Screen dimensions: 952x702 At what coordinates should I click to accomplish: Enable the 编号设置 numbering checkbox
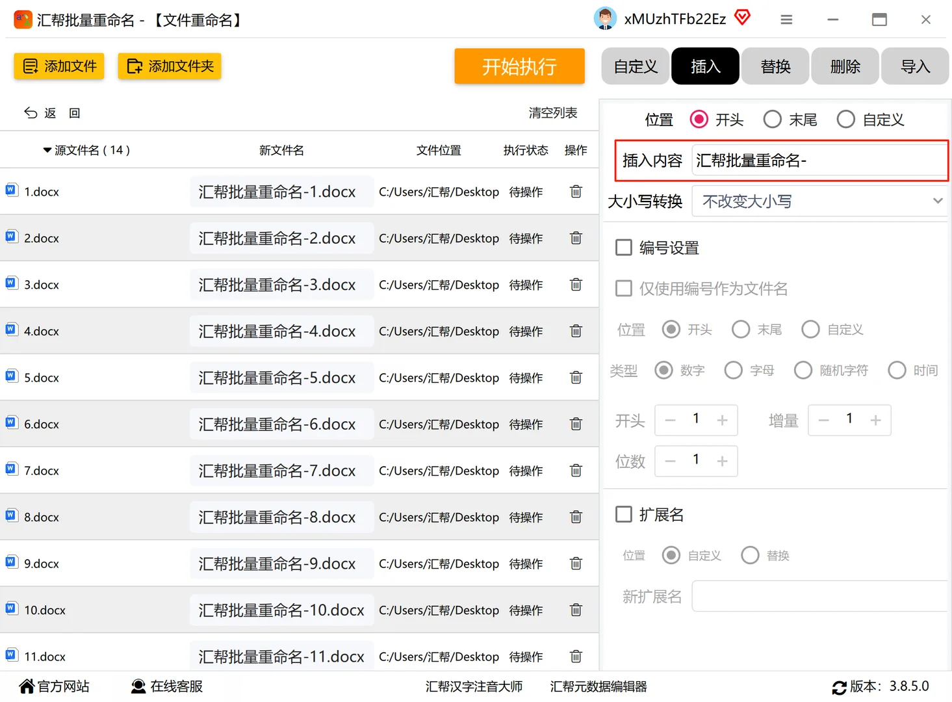(x=623, y=247)
